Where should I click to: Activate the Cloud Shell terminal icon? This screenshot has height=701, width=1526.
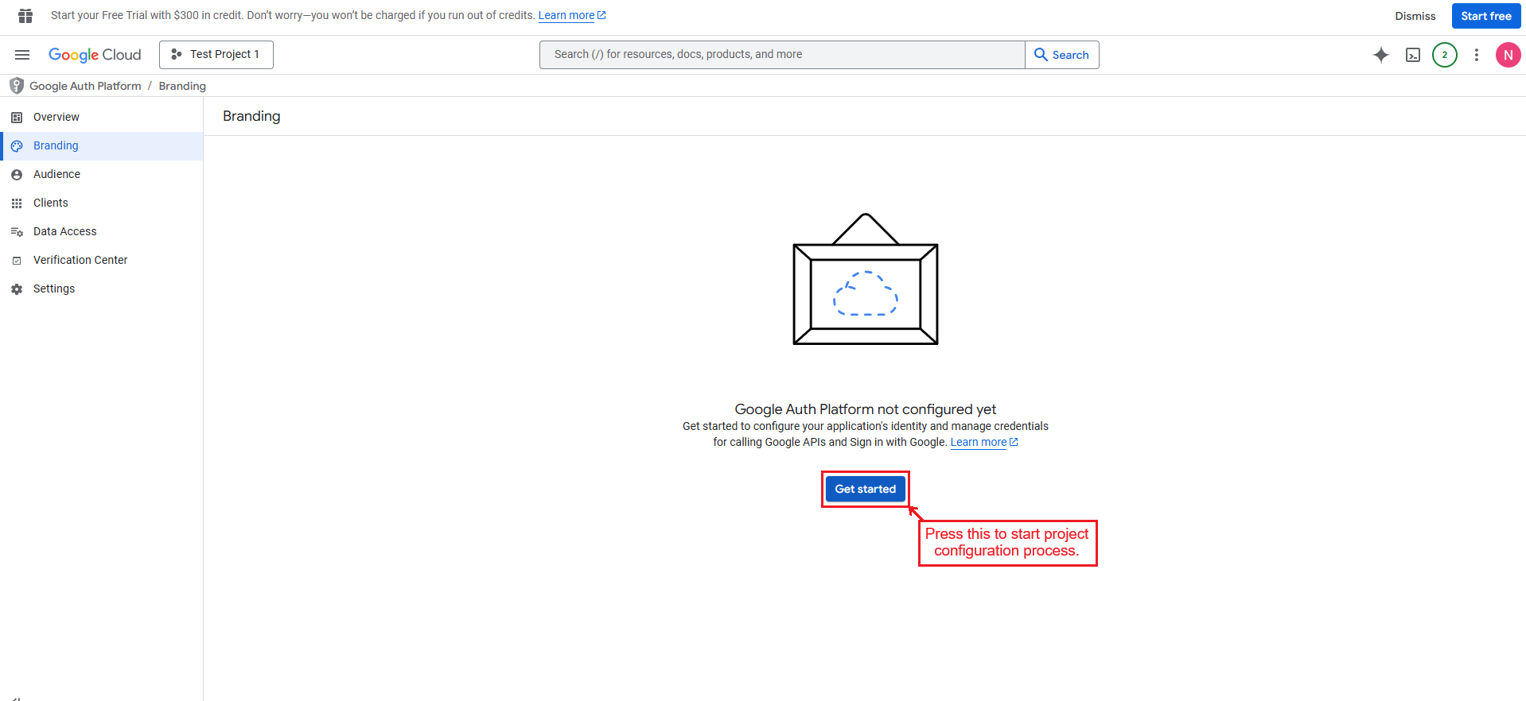point(1412,55)
